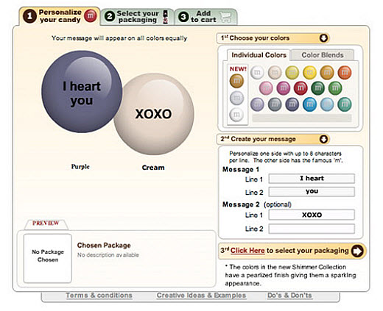Choose the new shimmer gold m&m under NEW!
Screen dimensions: 383x311
236,81
